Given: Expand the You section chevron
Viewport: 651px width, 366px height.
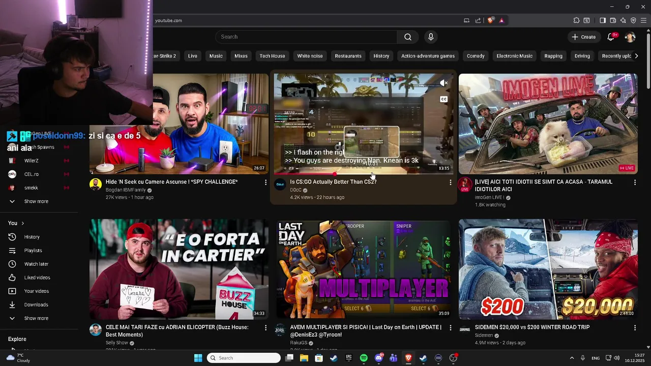Looking at the screenshot, I should tap(22, 223).
